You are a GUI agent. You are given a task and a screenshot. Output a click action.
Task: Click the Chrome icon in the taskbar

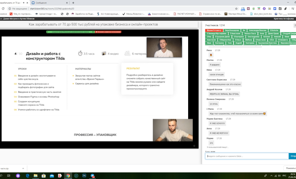[68, 176]
